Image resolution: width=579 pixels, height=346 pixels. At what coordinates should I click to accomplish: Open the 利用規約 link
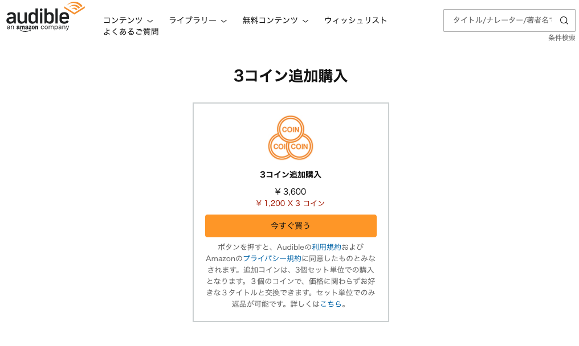click(327, 247)
